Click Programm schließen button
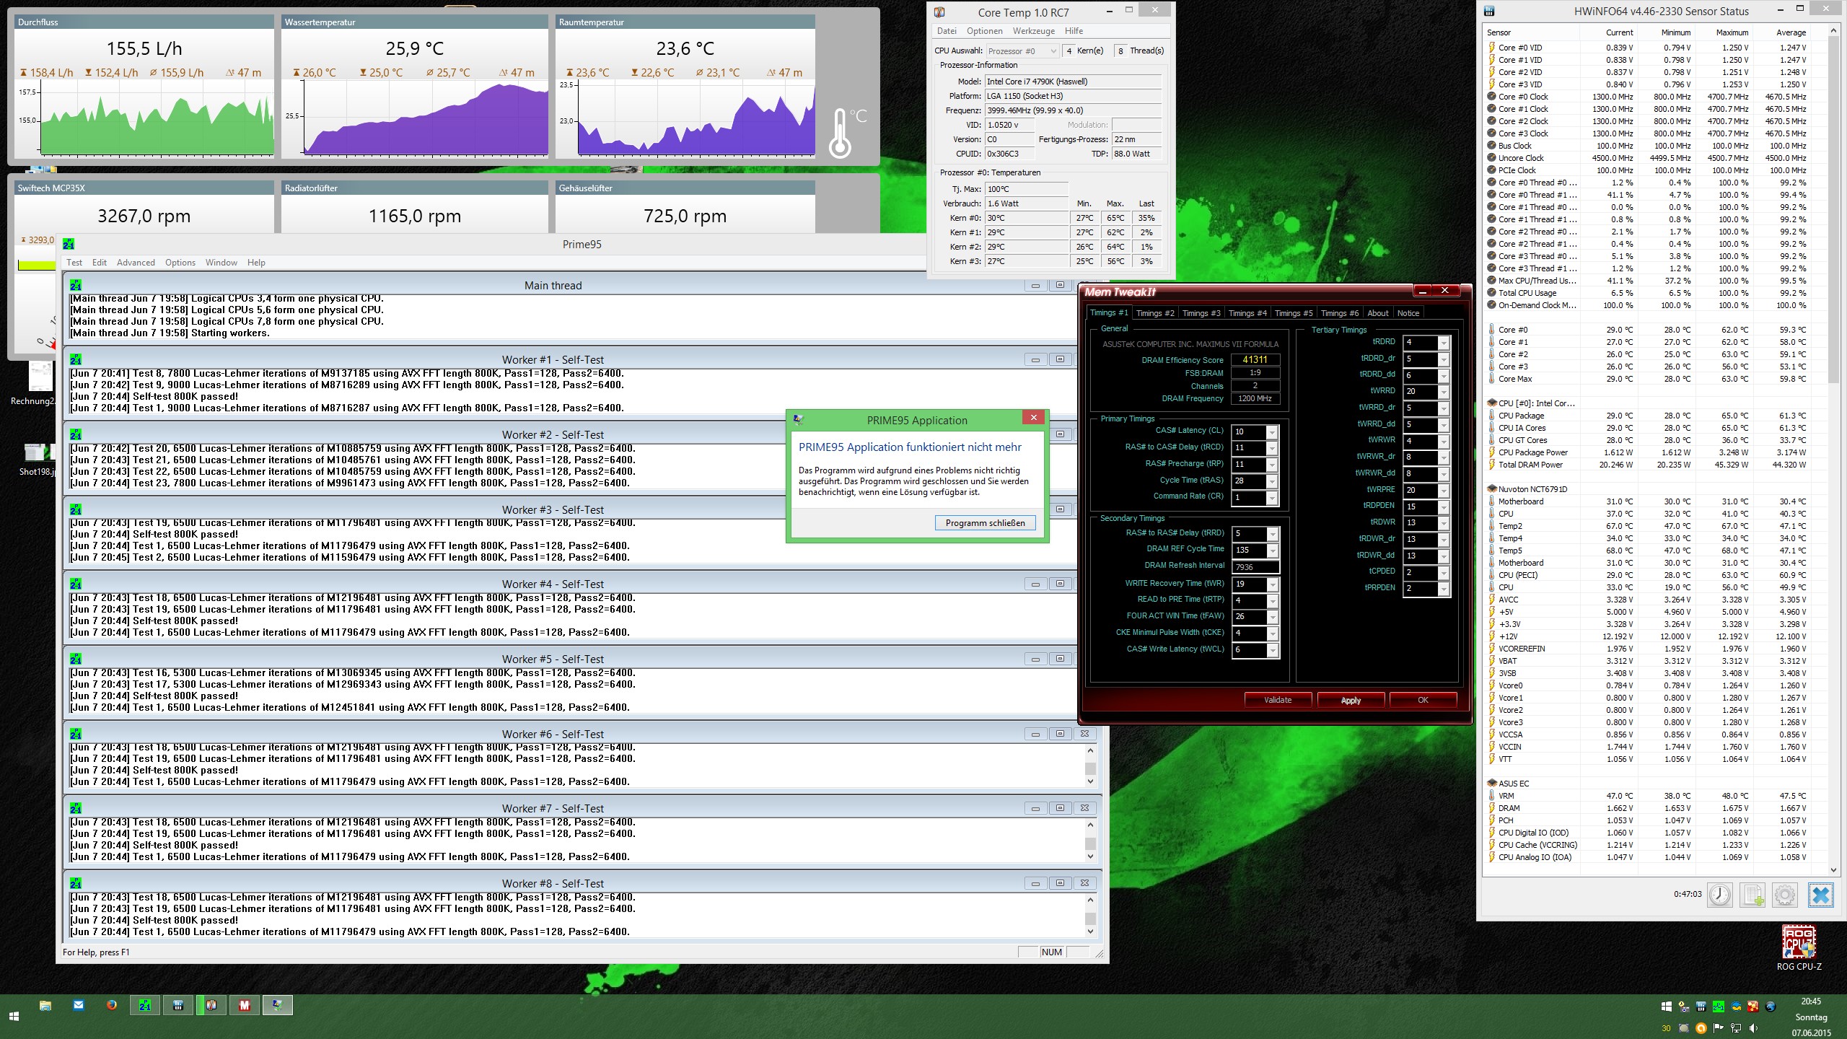This screenshot has height=1039, width=1847. tap(985, 523)
